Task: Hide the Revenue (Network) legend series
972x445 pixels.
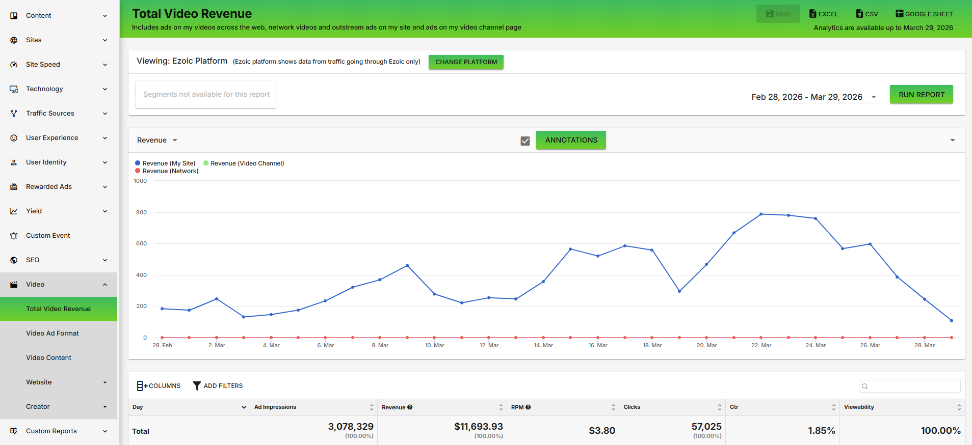Action: (x=167, y=171)
